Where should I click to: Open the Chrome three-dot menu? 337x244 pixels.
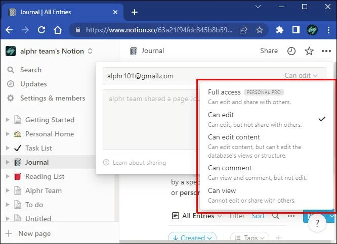[x=328, y=30]
